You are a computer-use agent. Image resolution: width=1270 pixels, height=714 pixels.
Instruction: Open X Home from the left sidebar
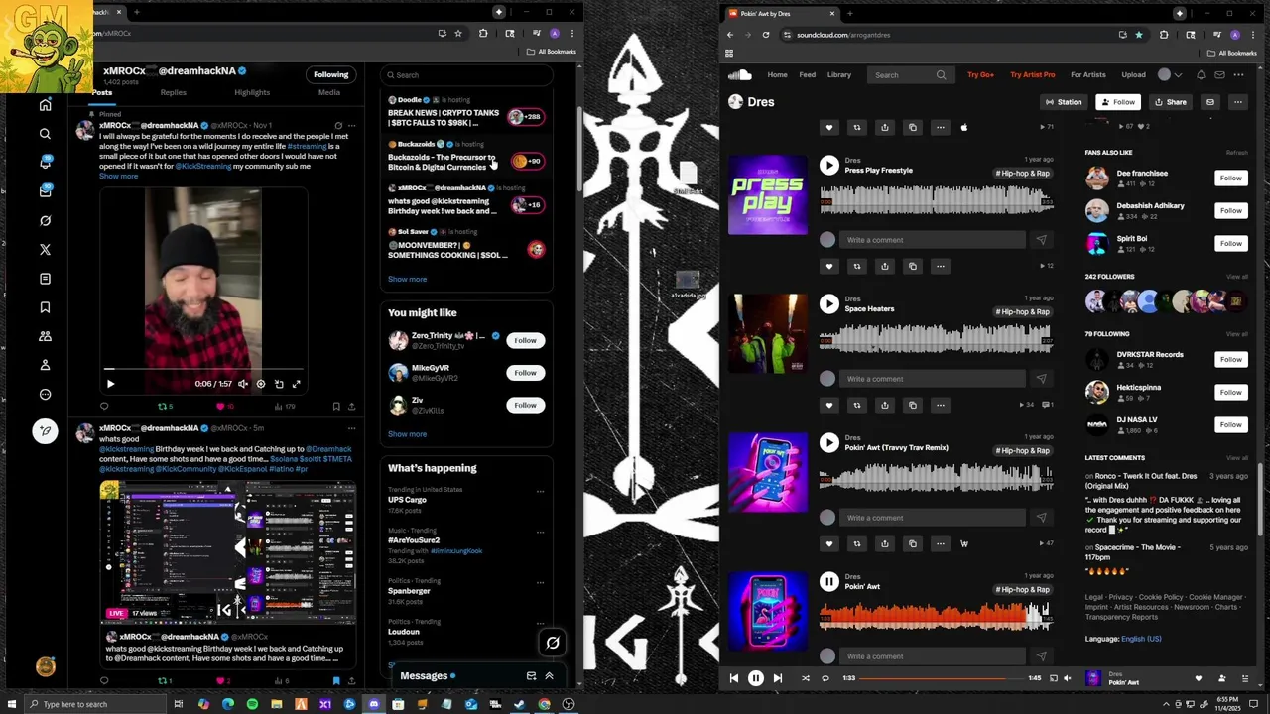point(45,105)
